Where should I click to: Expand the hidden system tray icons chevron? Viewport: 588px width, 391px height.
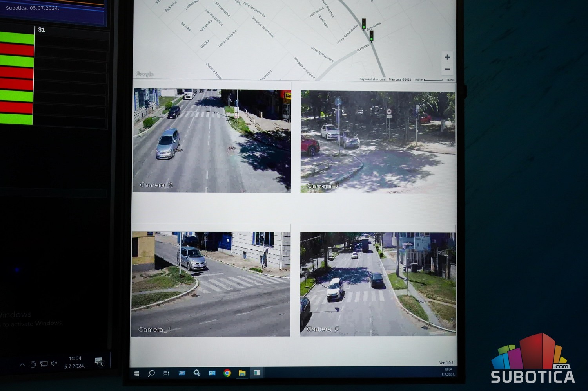click(22, 364)
